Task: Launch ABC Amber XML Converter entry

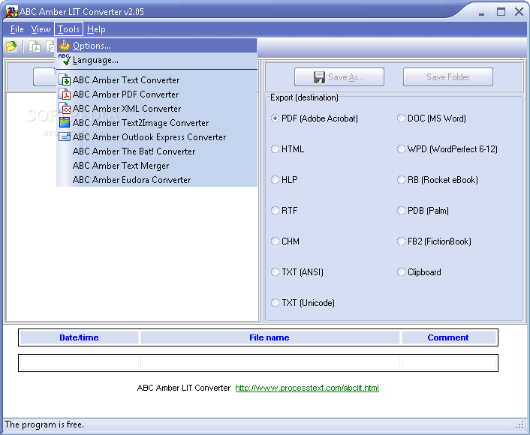Action: coord(157,109)
